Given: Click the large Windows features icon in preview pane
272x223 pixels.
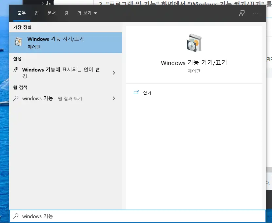Looking at the screenshot, I should [x=194, y=43].
